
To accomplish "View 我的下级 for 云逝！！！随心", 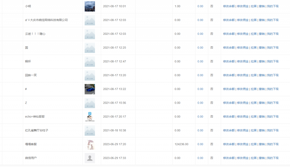I will [273, 34].
